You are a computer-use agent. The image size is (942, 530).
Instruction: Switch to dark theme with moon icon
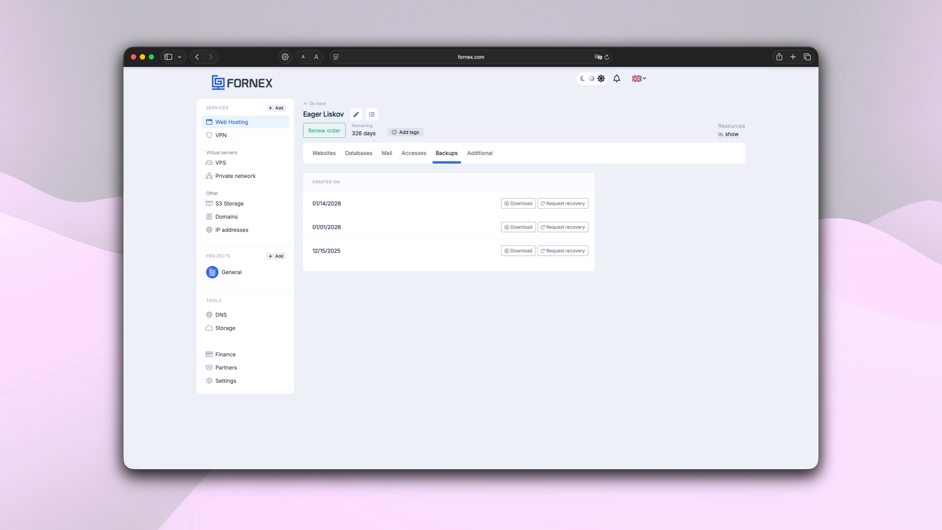[x=582, y=79]
